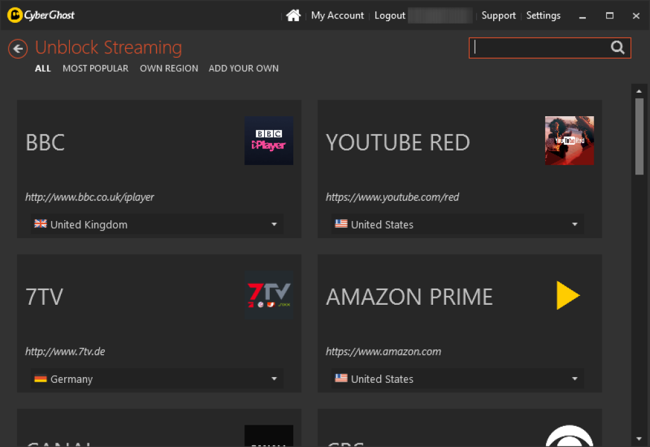Expand the YouTube Red country dropdown arrow
Image resolution: width=650 pixels, height=447 pixels.
coord(574,224)
